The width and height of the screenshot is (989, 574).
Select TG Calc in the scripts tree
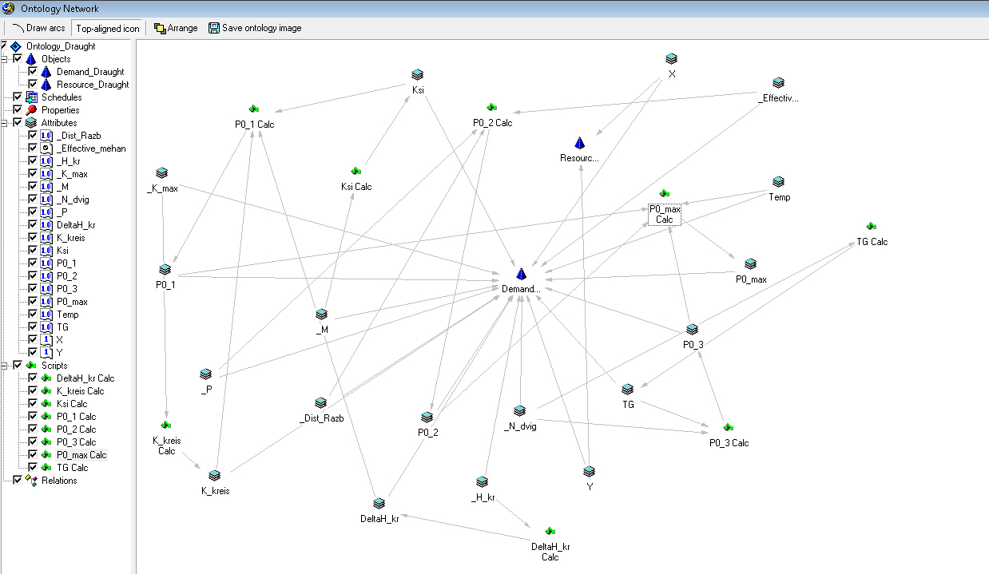pyautogui.click(x=73, y=468)
